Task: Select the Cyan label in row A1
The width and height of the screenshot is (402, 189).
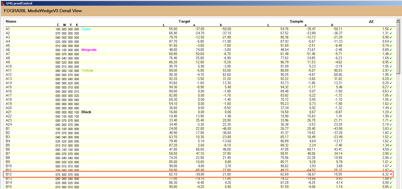Action: point(86,29)
